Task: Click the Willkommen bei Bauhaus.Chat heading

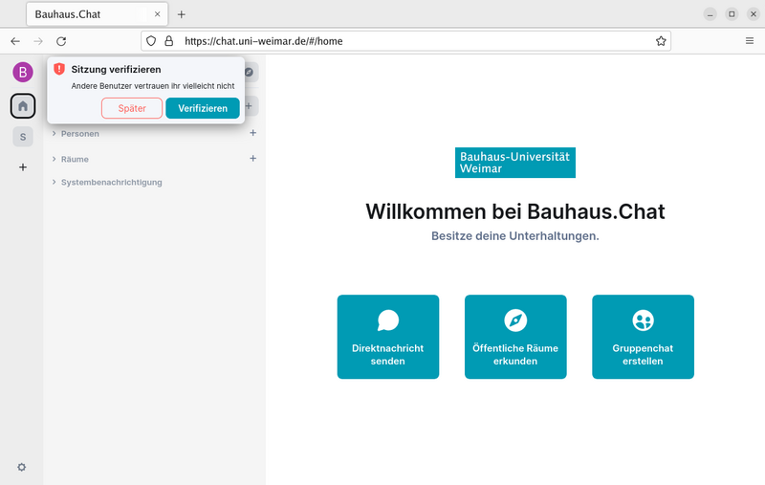Action: (x=515, y=211)
